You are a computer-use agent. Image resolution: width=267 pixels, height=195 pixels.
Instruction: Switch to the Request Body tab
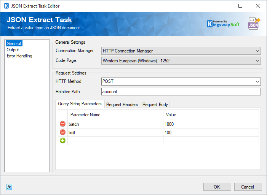[x=155, y=105]
